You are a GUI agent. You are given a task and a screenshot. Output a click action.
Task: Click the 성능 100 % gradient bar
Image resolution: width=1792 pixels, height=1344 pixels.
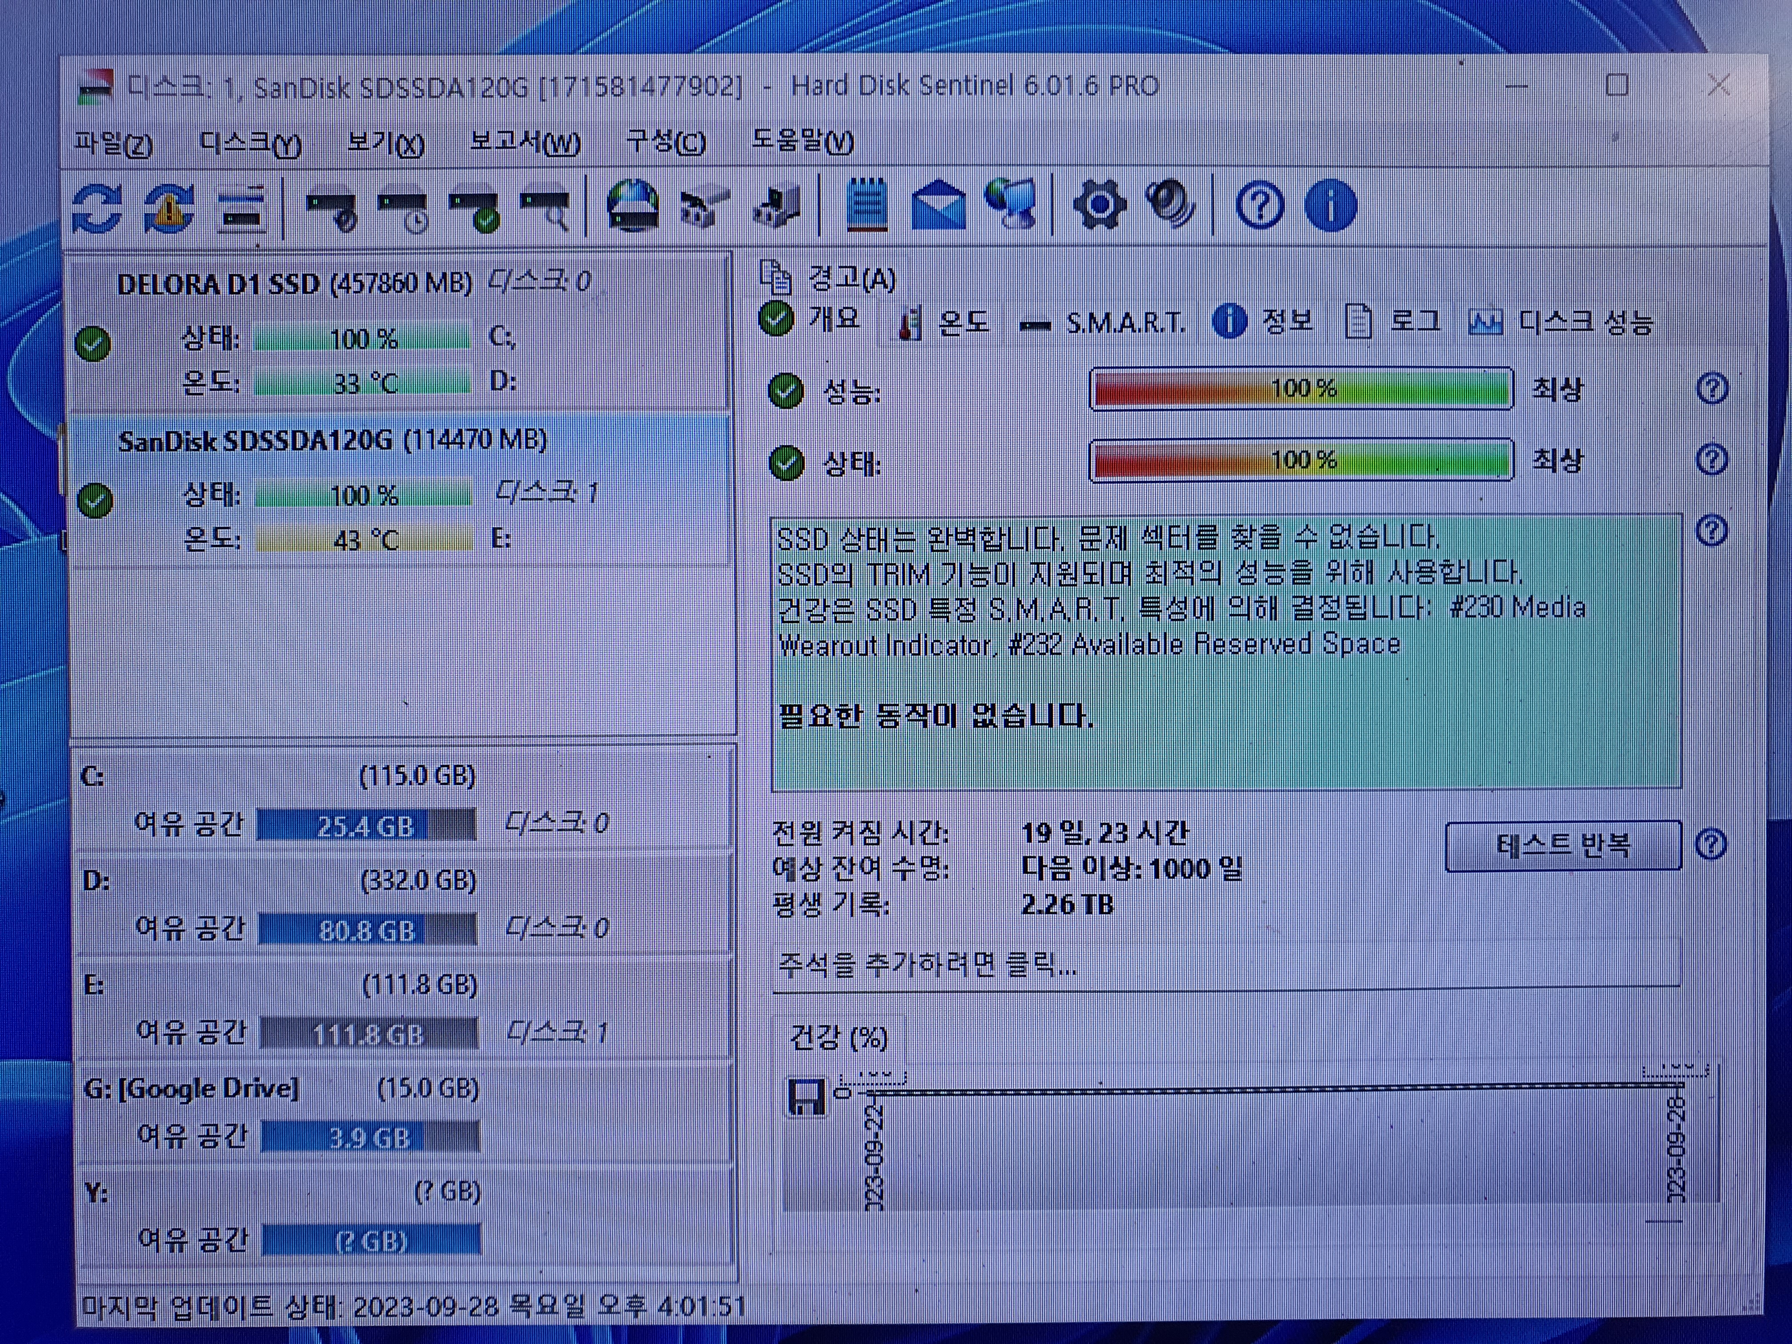pos(1302,389)
